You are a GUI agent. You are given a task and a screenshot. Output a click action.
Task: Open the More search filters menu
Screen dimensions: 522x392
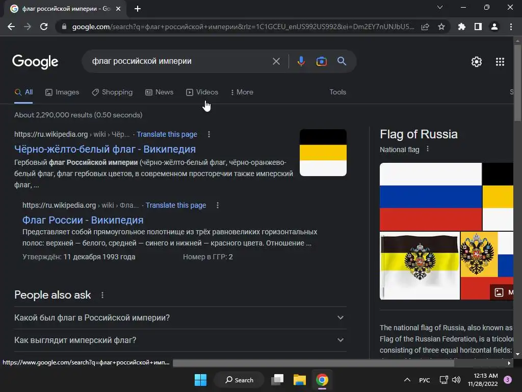pos(242,92)
